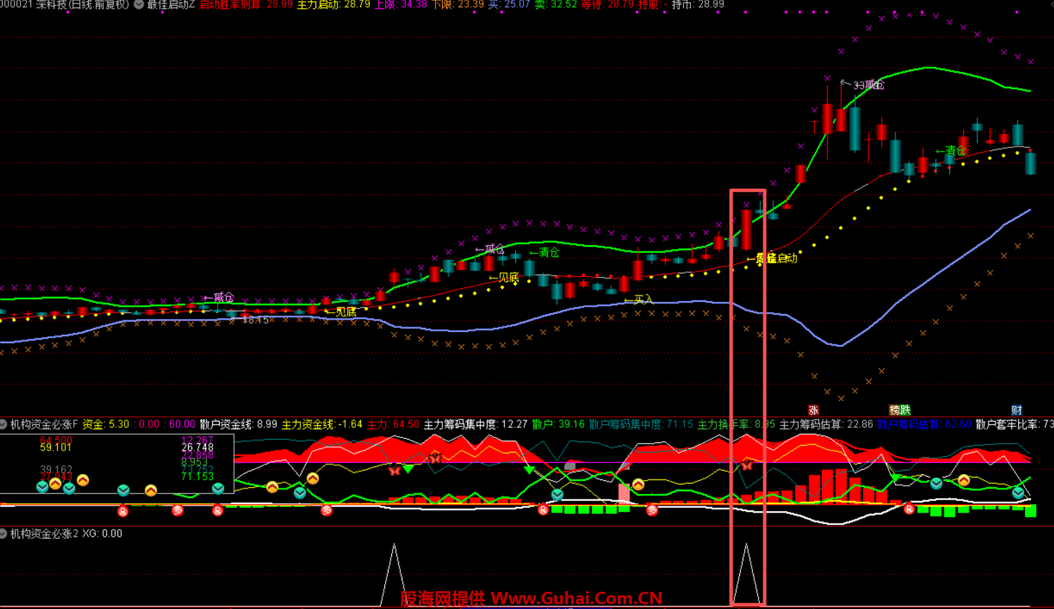Select the 买入 signal label on chart

tap(642, 300)
